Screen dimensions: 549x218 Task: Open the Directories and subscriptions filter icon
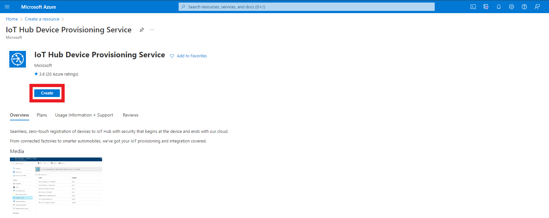486,7
